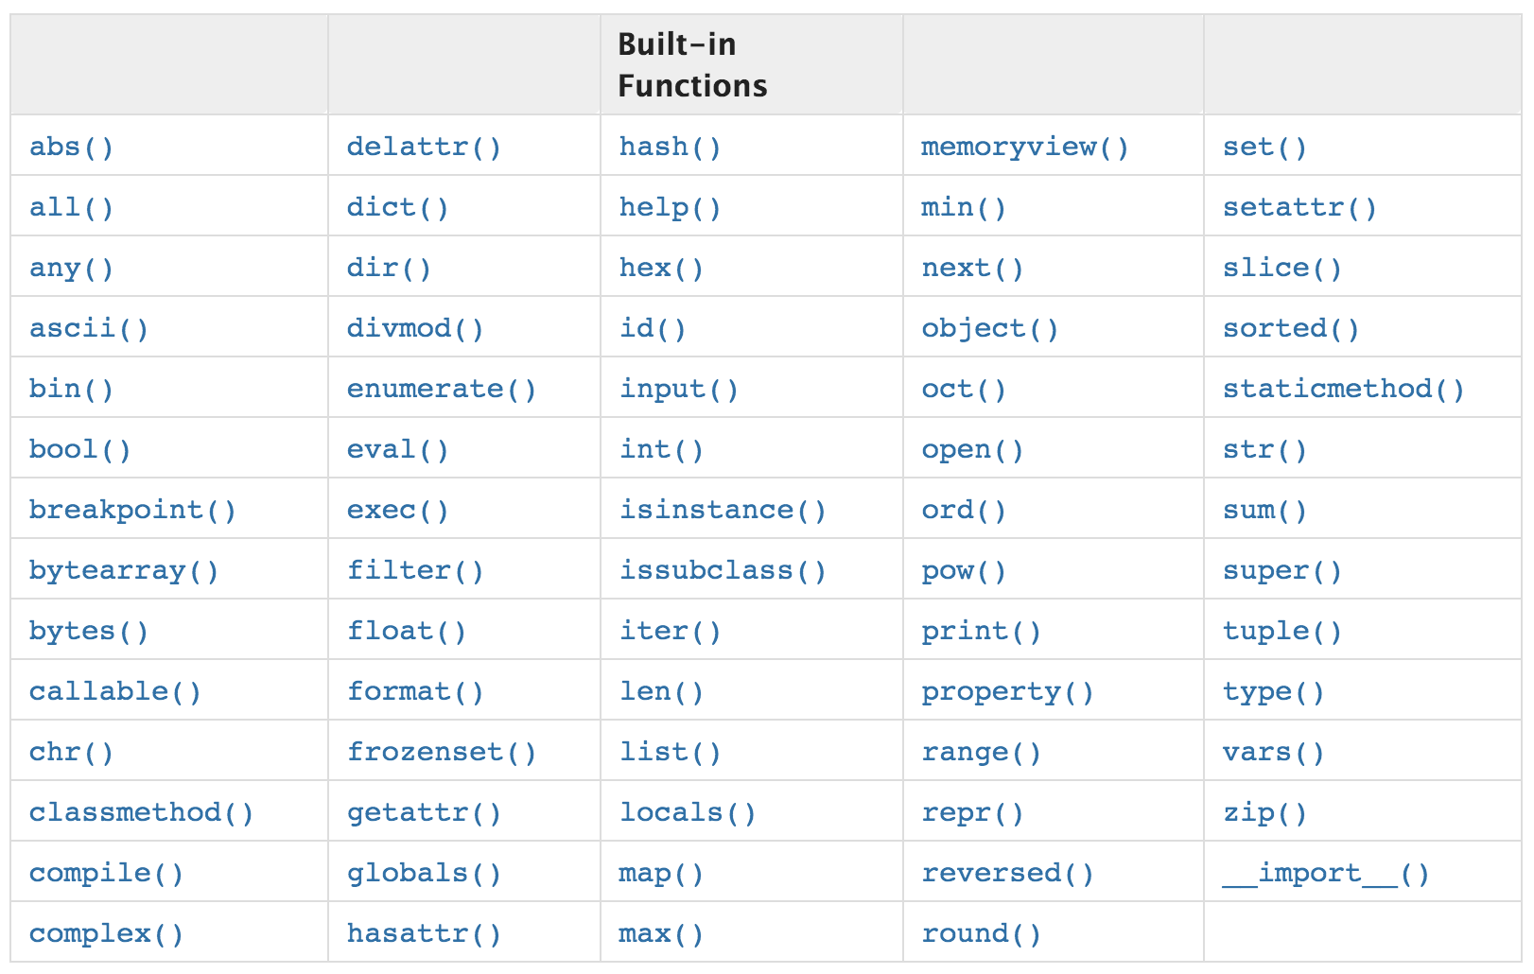The image size is (1534, 974).
Task: Follow the bool() link
Action: (x=79, y=449)
